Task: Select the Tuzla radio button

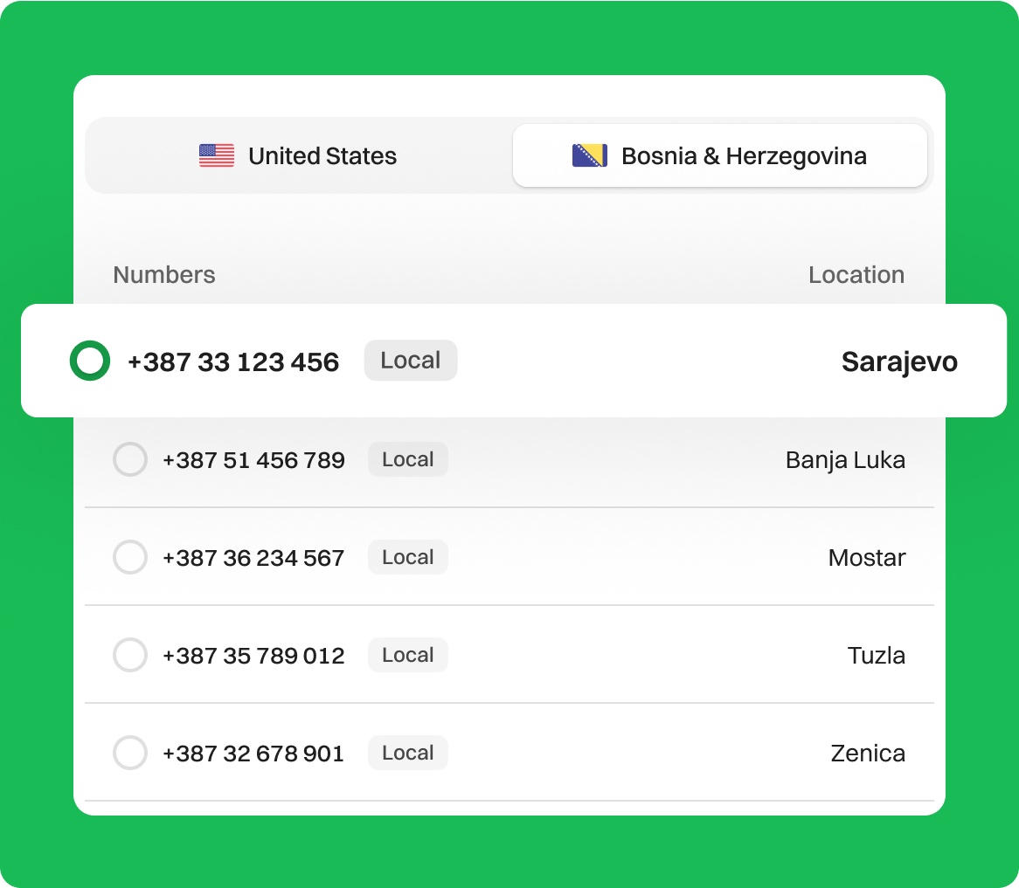Action: point(130,655)
